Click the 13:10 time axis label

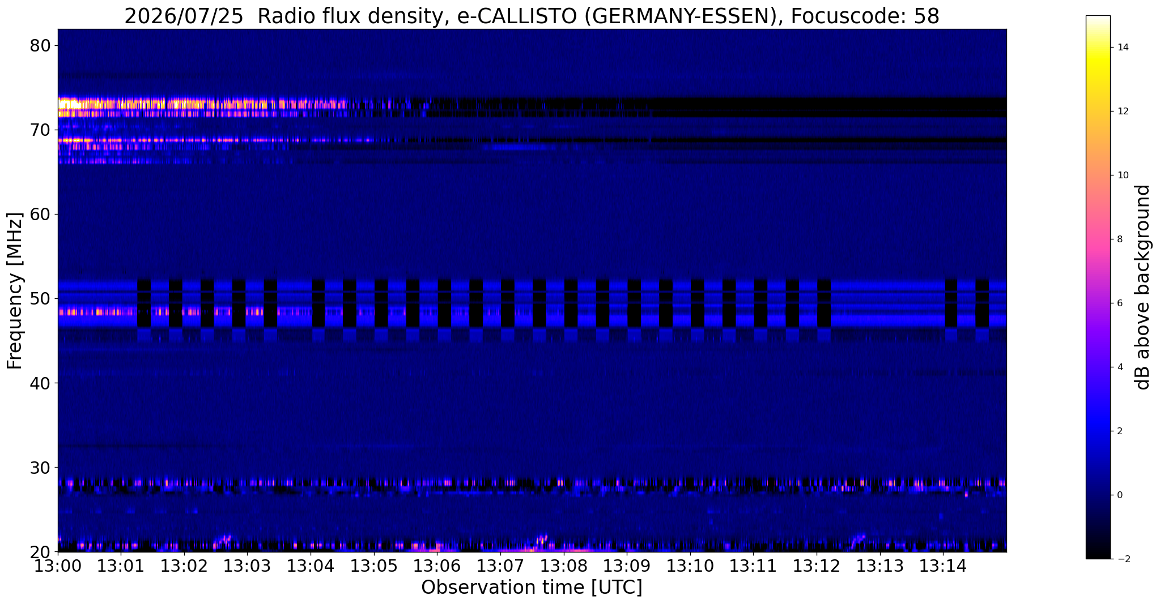coord(690,566)
